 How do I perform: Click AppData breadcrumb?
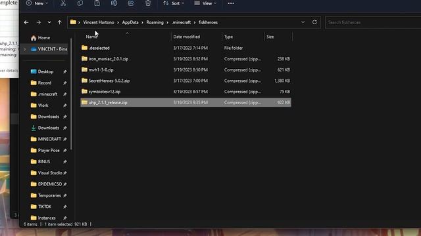point(130,22)
